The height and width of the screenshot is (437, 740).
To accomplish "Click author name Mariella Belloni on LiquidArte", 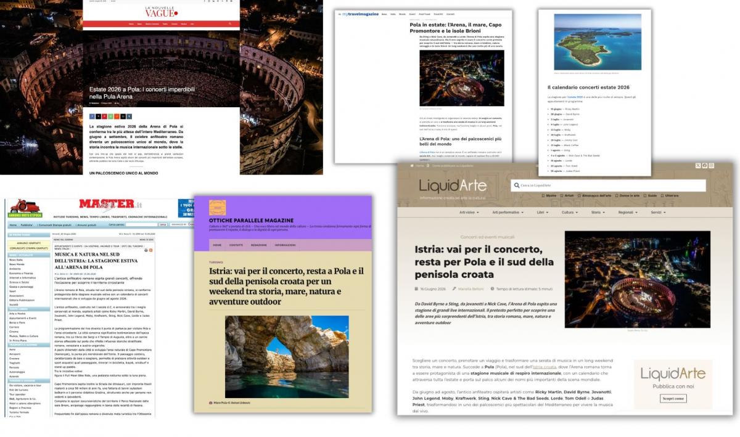I will (472, 288).
